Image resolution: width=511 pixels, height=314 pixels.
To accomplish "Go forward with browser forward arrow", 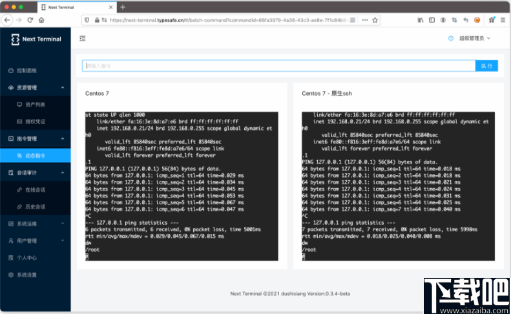I will (x=19, y=20).
